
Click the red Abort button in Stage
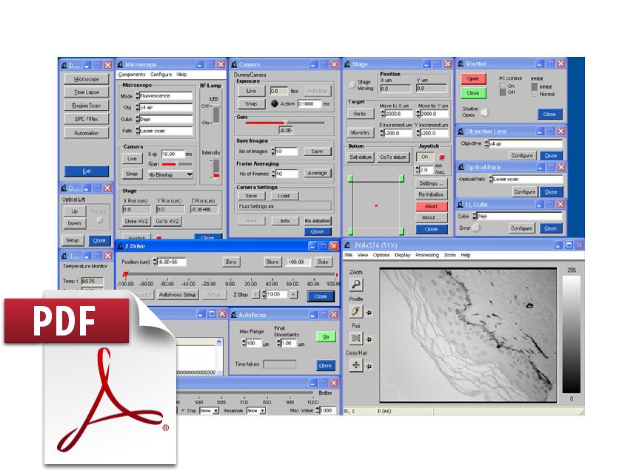pyautogui.click(x=432, y=206)
